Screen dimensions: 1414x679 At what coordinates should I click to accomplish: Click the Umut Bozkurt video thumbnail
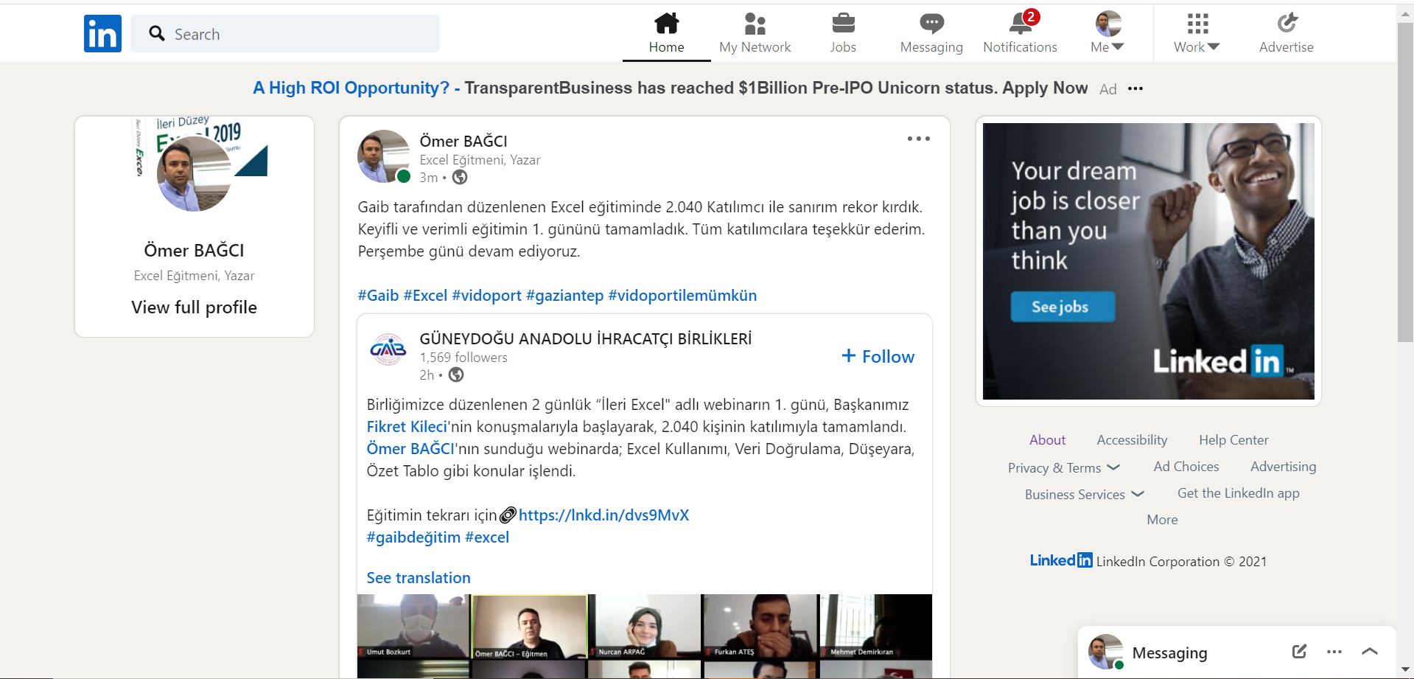(x=413, y=627)
